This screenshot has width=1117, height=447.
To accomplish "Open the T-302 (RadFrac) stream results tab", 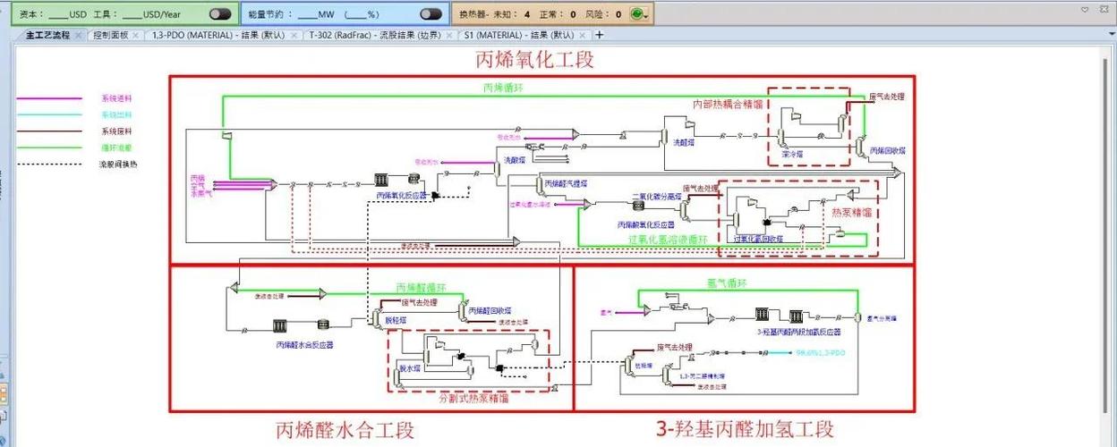I will click(377, 35).
